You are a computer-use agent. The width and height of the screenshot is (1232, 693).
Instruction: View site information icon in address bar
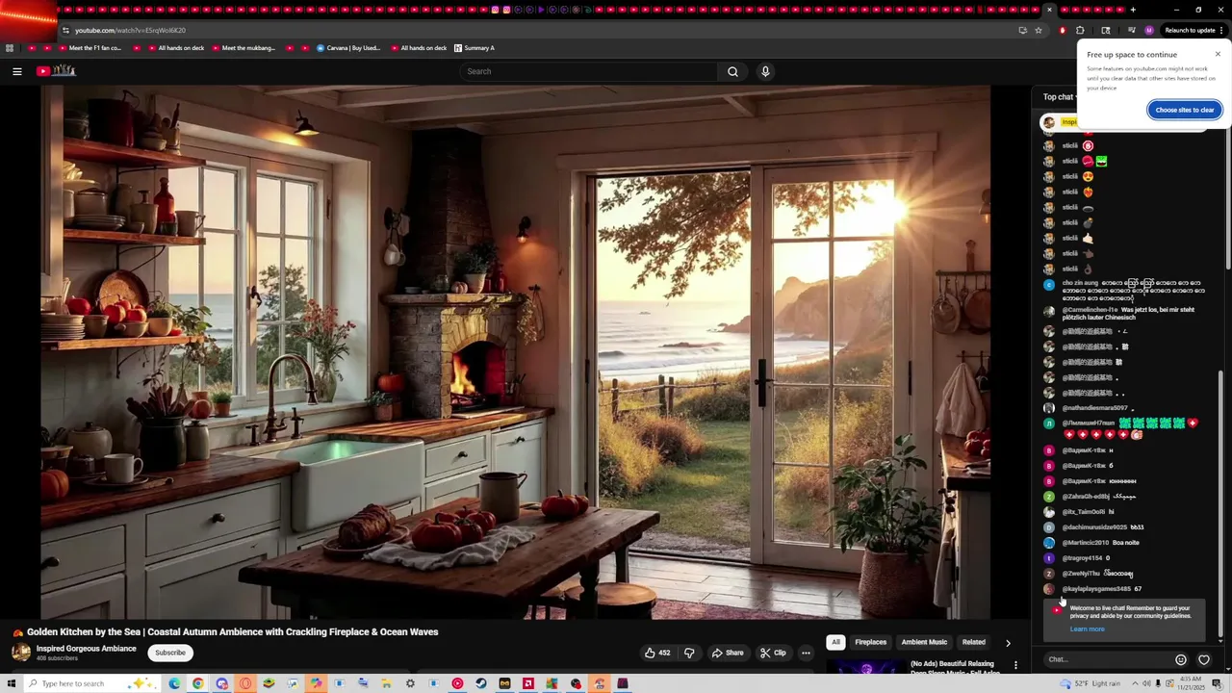65,30
